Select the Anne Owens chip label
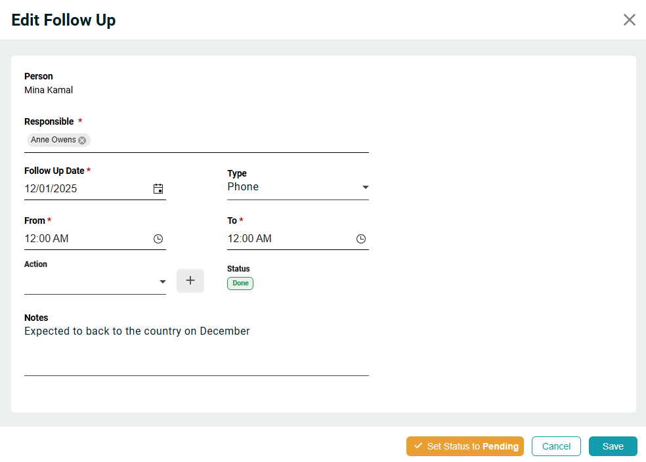Screen dimensions: 646x462 (53, 140)
